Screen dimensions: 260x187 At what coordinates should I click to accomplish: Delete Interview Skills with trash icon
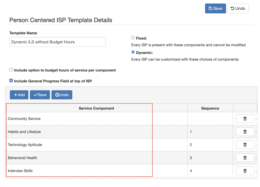245,171
